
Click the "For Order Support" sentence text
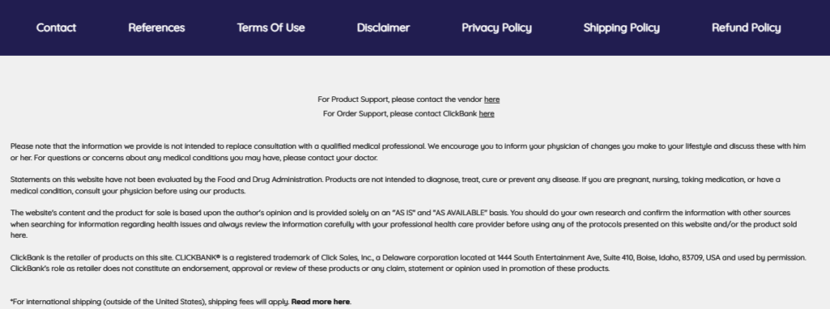click(x=400, y=113)
